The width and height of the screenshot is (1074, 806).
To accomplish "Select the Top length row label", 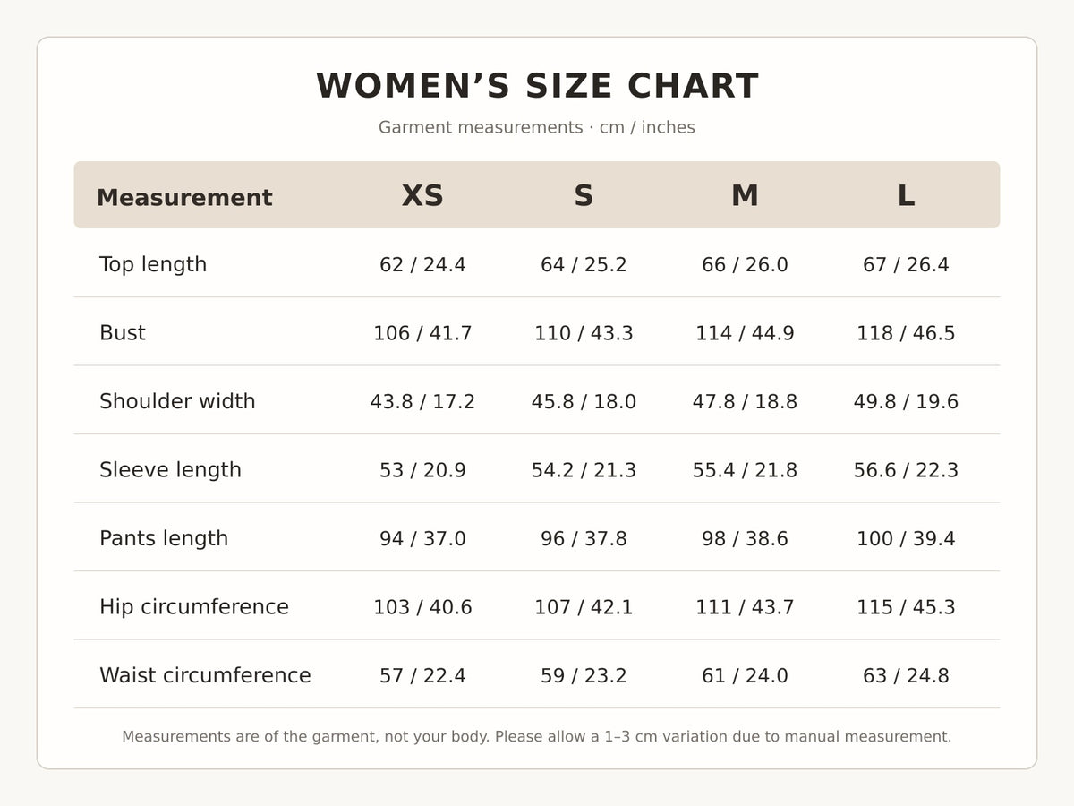I will tap(153, 264).
